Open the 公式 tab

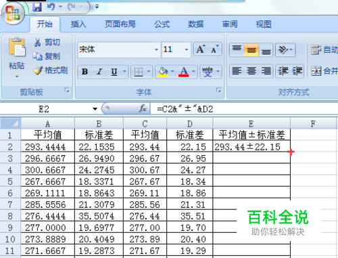click(162, 24)
